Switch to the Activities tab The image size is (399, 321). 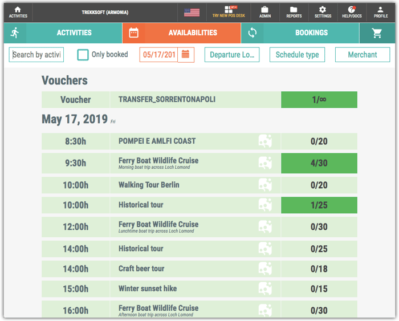click(74, 33)
